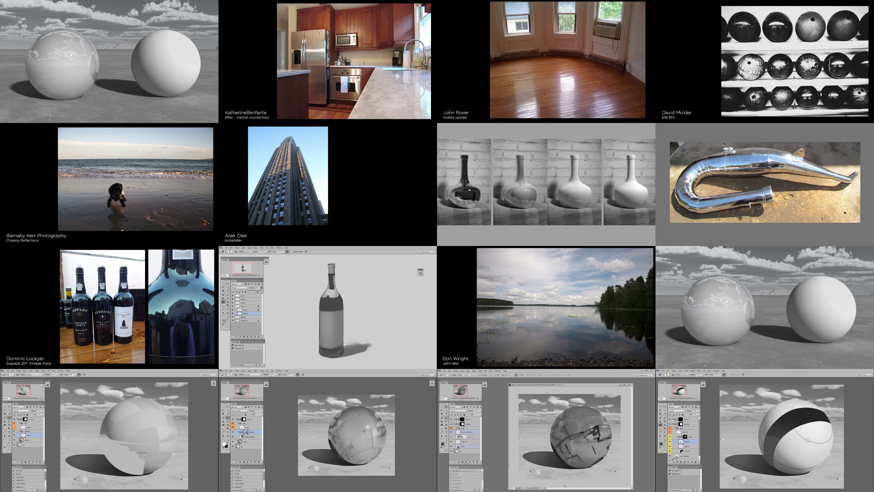Select the Crop tool in bottle painting window
The image size is (874, 492).
[223, 291]
